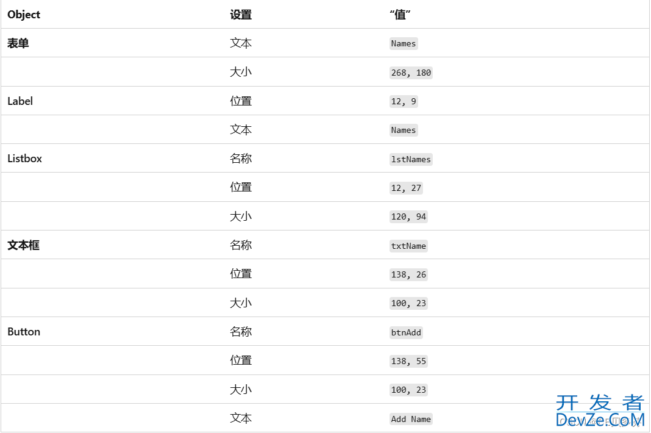651x433 pixels.
Task: Click the "12, 27" position value
Action: (406, 188)
